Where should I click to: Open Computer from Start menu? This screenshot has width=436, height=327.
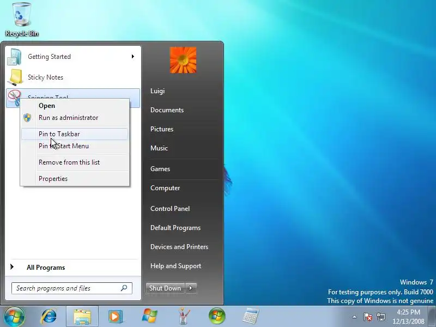coord(165,188)
